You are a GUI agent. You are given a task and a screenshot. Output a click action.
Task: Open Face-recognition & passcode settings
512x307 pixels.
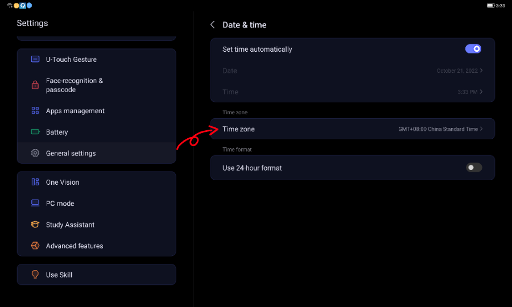(x=75, y=85)
